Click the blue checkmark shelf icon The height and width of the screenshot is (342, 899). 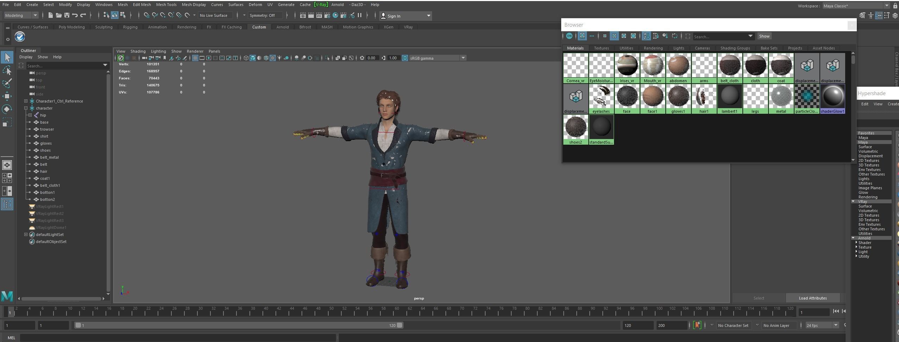[20, 37]
